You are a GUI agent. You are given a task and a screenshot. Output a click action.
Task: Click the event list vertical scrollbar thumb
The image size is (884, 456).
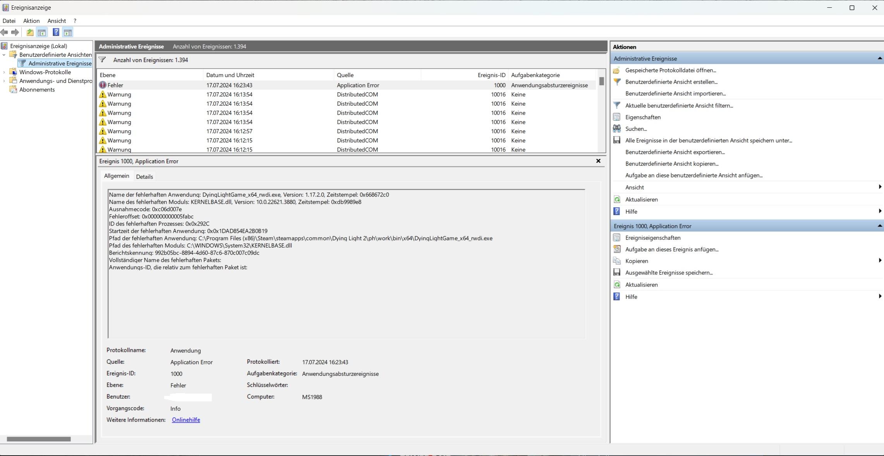click(601, 81)
